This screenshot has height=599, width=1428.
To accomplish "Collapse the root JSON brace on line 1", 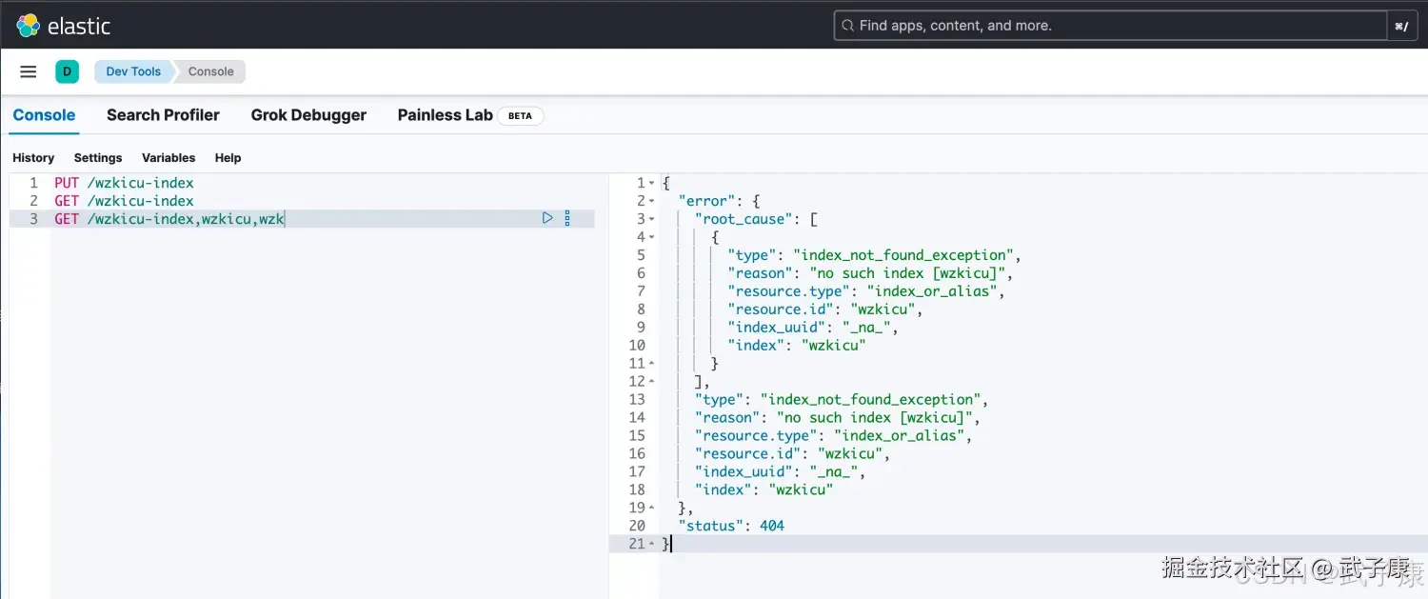I will pos(652,183).
